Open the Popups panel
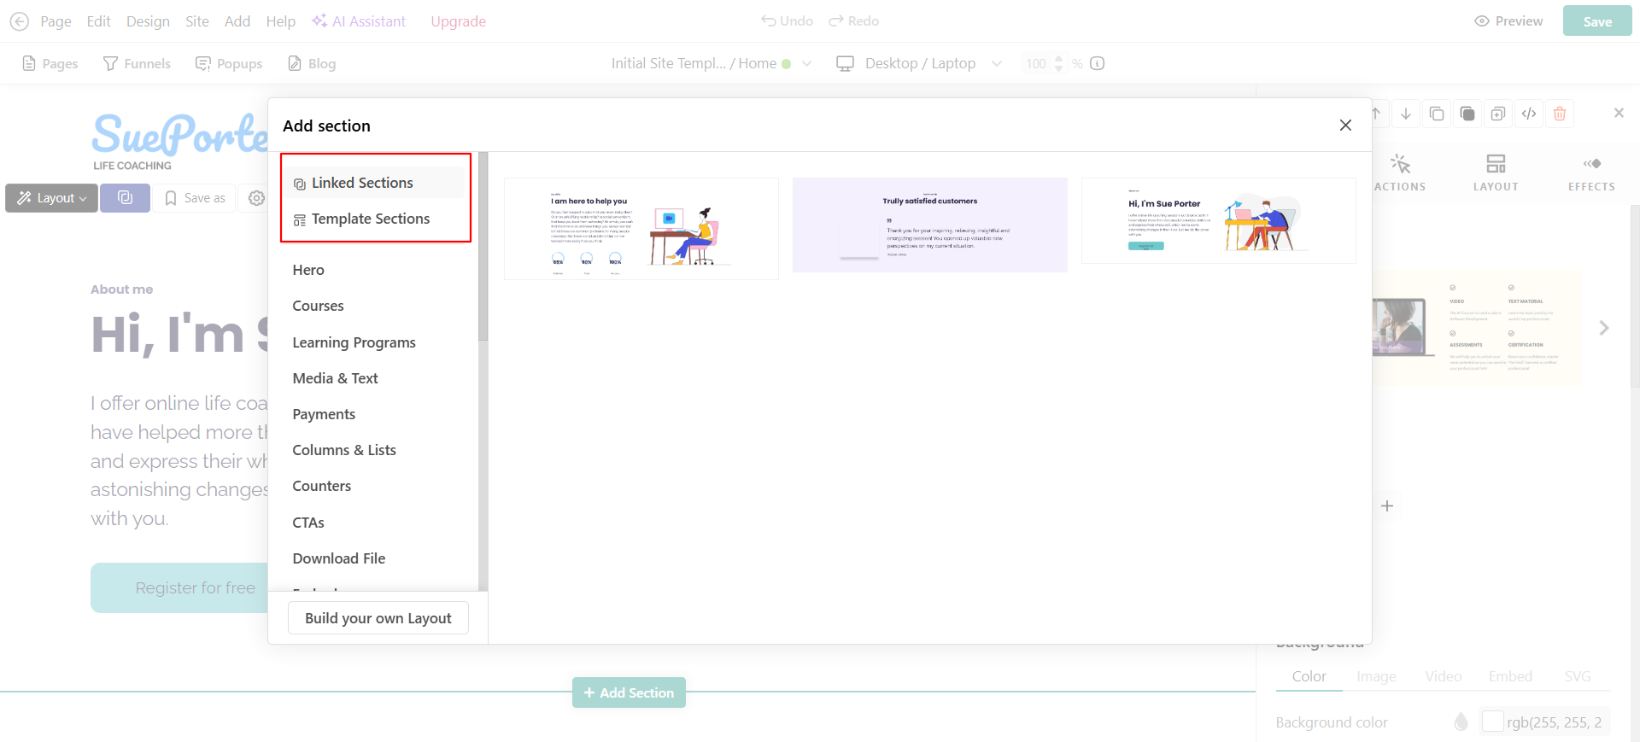This screenshot has height=742, width=1640. click(229, 63)
